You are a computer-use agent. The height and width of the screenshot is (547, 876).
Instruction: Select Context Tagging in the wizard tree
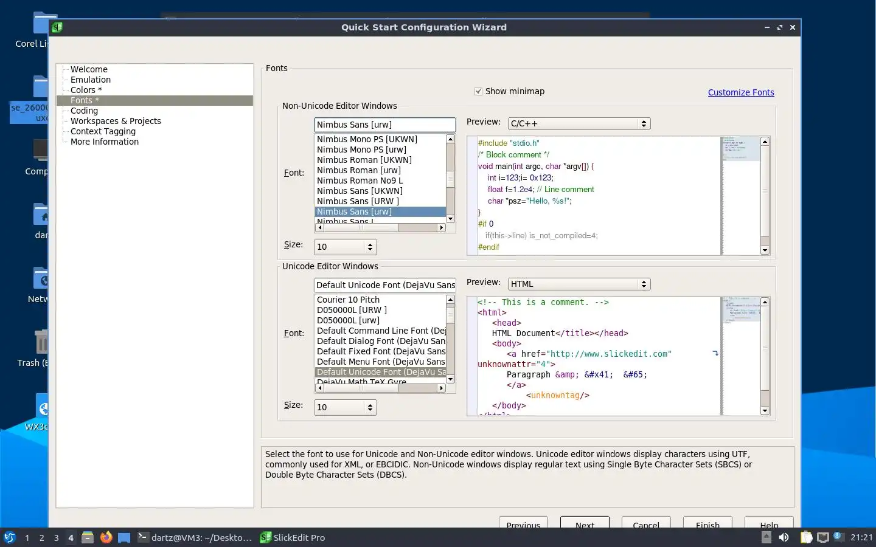pos(103,131)
